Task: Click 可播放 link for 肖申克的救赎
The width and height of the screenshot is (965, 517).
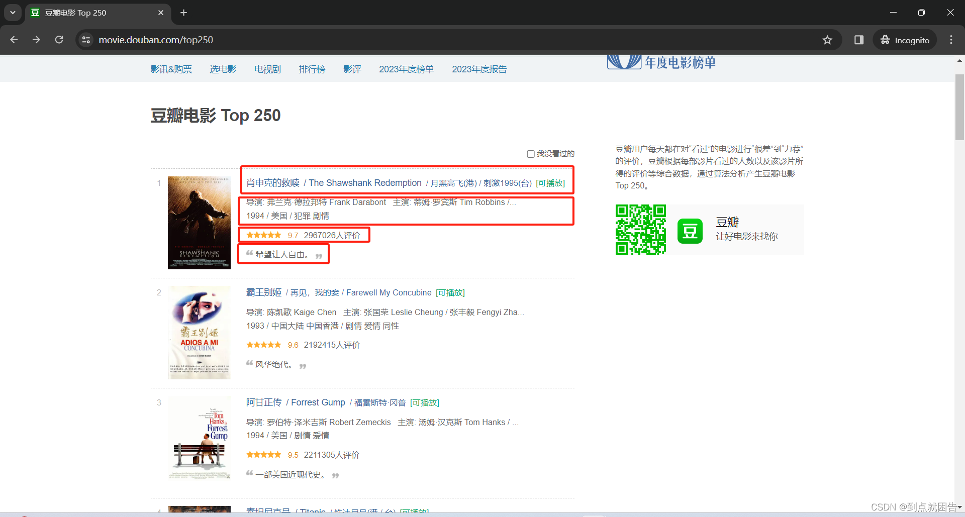Action: coord(550,183)
